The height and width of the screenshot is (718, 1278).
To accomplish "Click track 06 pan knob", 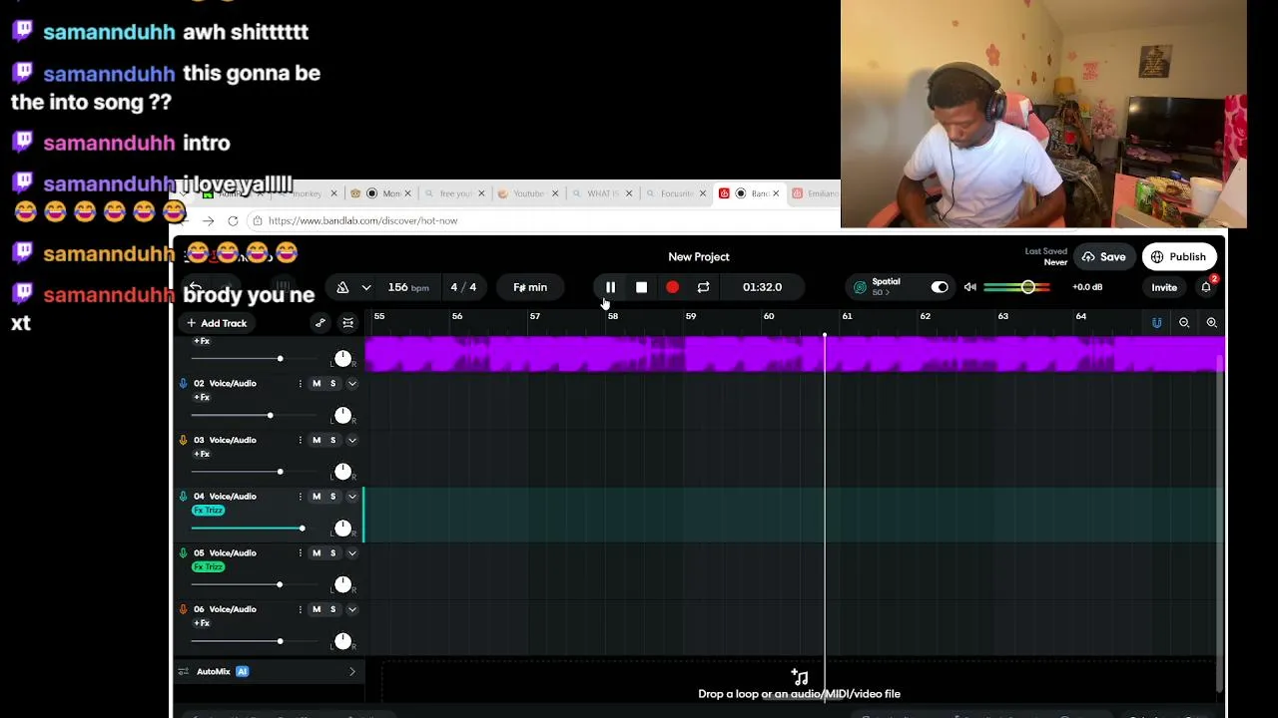I will [342, 641].
